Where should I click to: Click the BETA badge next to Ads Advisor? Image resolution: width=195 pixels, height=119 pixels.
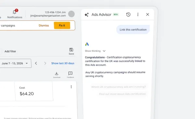click(x=116, y=14)
